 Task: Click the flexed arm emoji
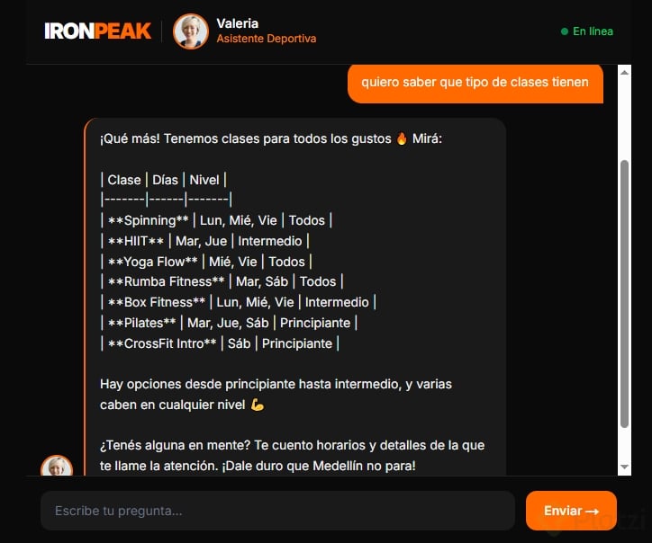tap(258, 405)
